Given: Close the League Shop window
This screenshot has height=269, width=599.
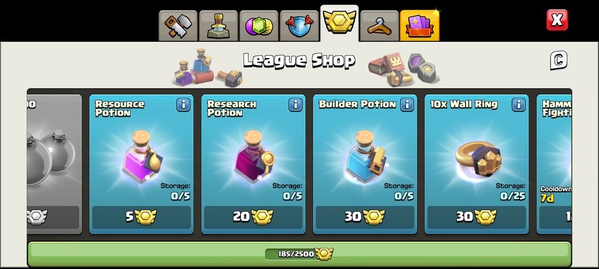Looking at the screenshot, I should click(557, 20).
